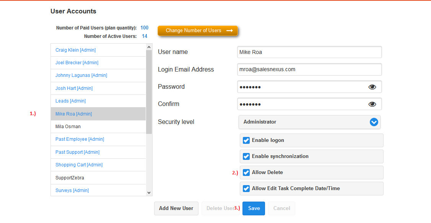Select SupportZebra from the user list
This screenshot has width=431, height=223.
pyautogui.click(x=70, y=178)
